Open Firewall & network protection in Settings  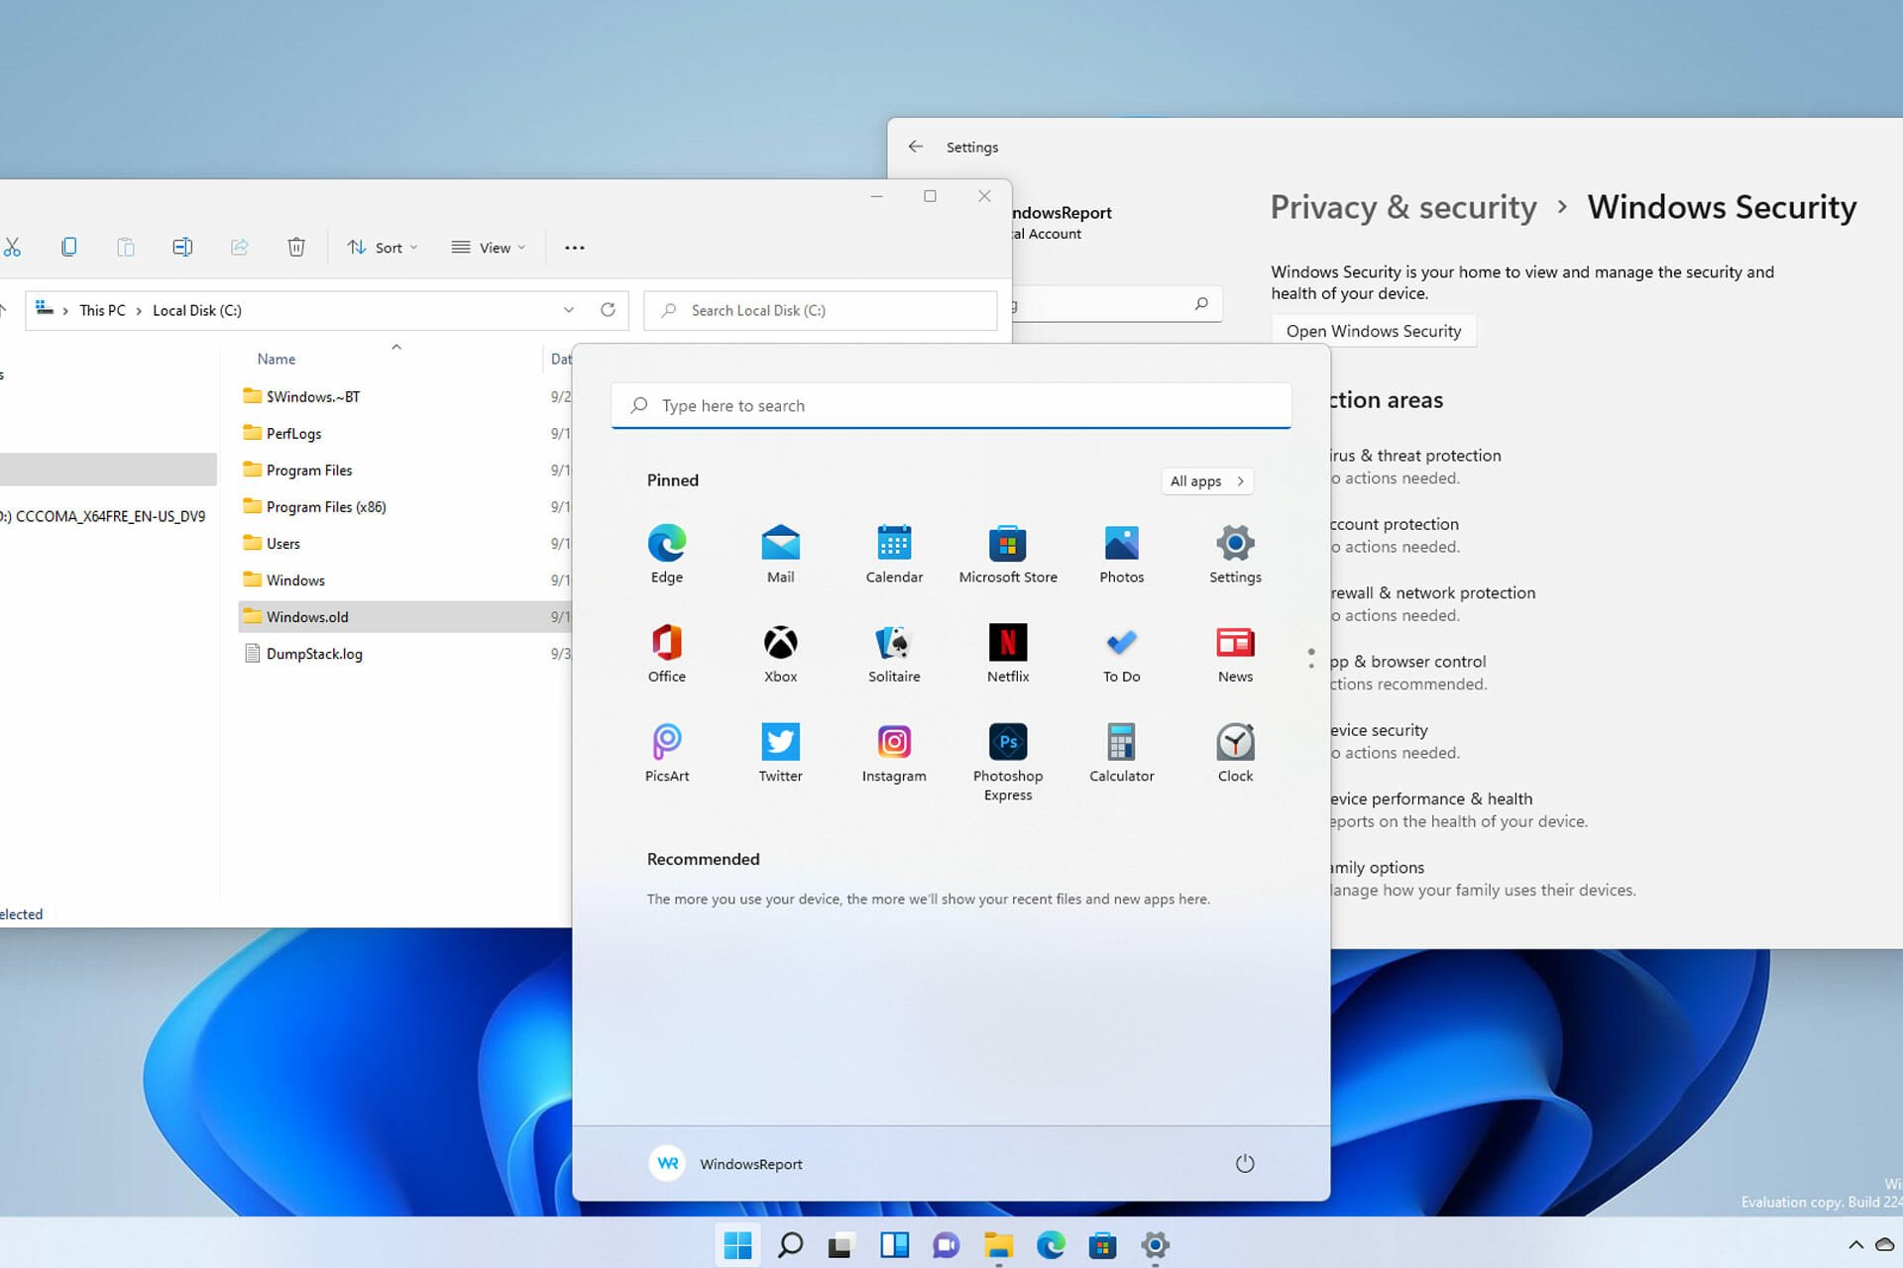point(1432,603)
